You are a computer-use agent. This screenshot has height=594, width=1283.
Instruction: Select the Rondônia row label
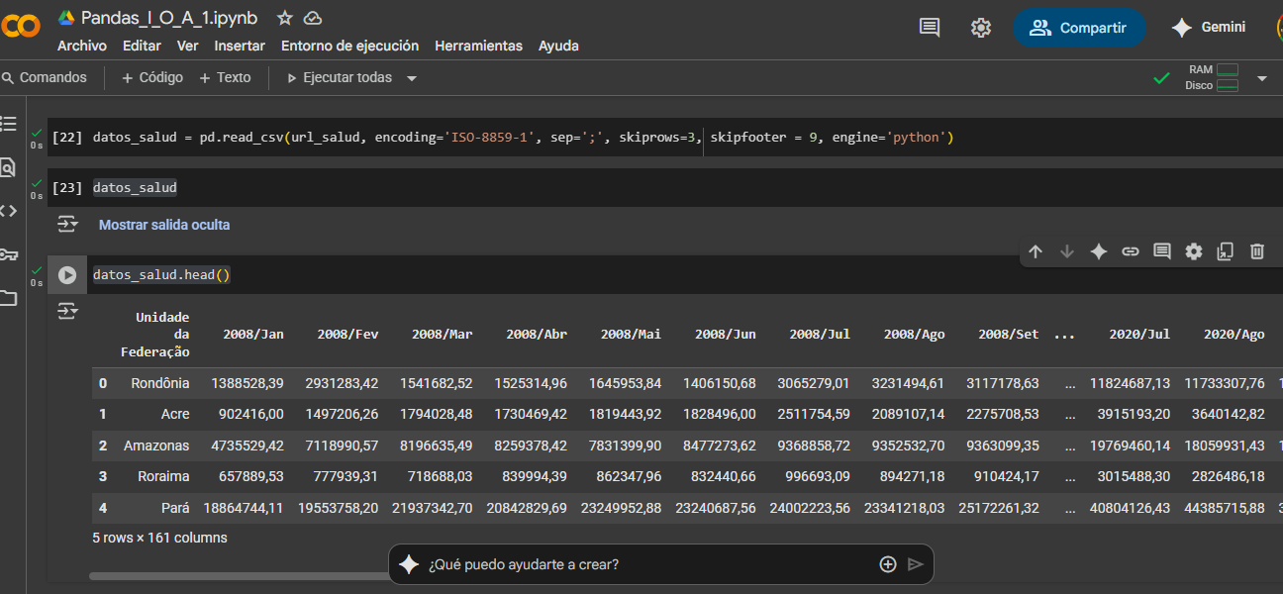160,383
